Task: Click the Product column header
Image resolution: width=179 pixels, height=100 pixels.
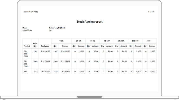Action: [27, 46]
